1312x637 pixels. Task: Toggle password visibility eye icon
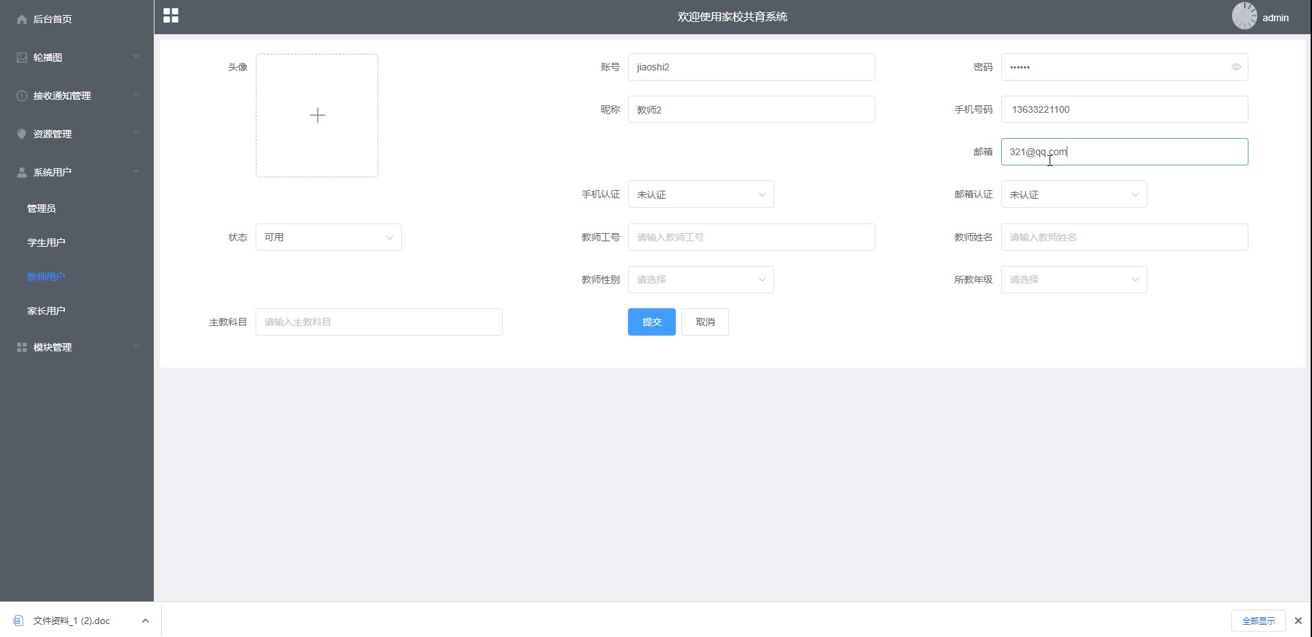point(1236,67)
